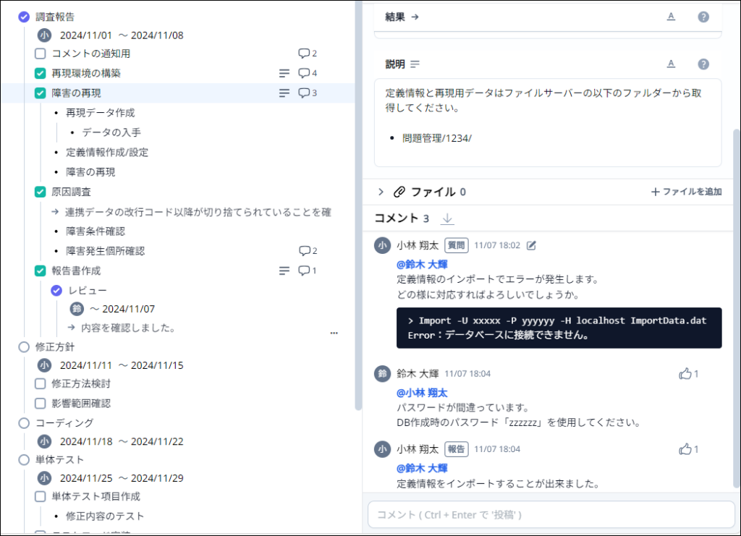Image resolution: width=741 pixels, height=536 pixels.
Task: Expand the ファイル section chevron
Action: (381, 192)
